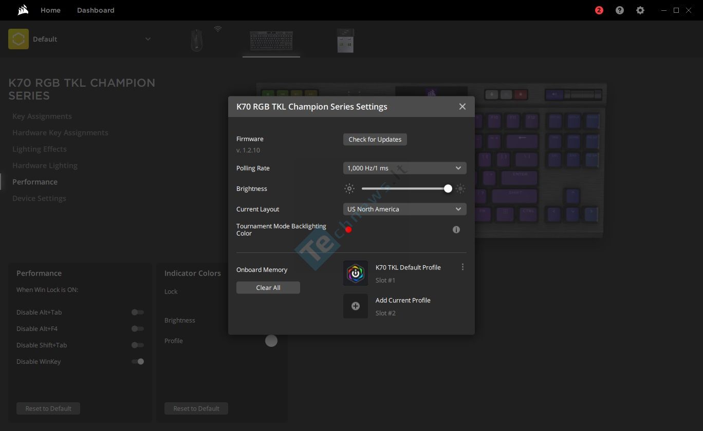Screen dimensions: 703x431
Task: Click the Default profile hexagon icon
Action: pos(18,39)
